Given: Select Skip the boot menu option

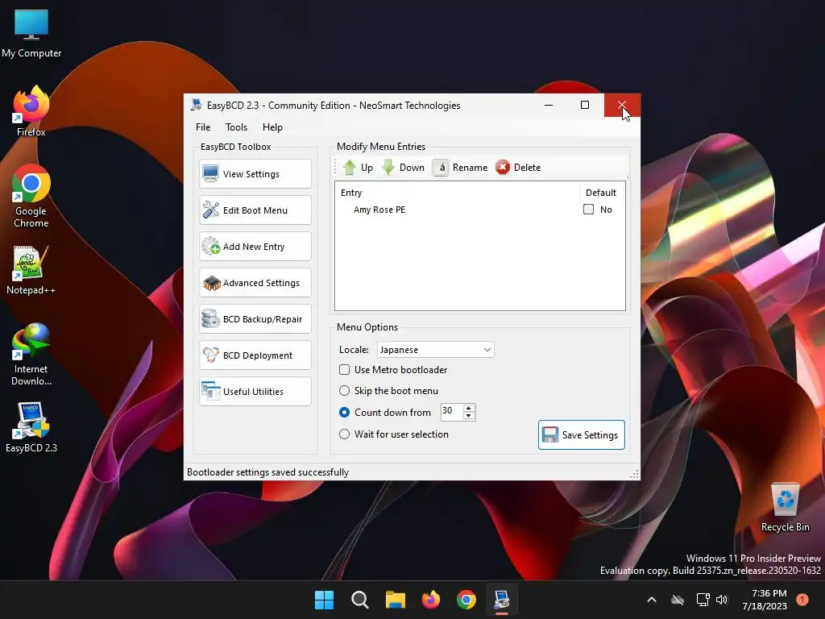Looking at the screenshot, I should coord(344,391).
